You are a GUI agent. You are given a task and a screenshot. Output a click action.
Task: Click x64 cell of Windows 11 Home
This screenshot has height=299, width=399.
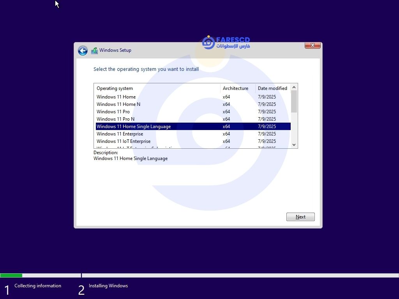click(226, 97)
